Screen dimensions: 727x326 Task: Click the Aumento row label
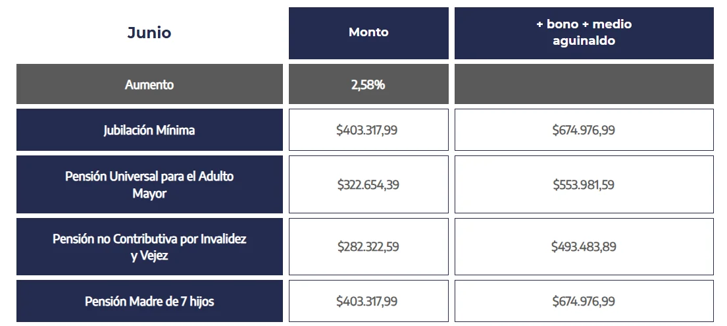point(149,84)
